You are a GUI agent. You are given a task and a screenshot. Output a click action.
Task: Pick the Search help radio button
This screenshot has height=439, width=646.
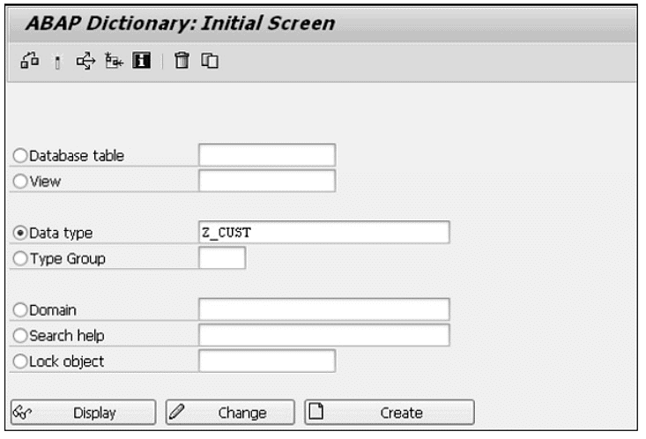pos(21,336)
